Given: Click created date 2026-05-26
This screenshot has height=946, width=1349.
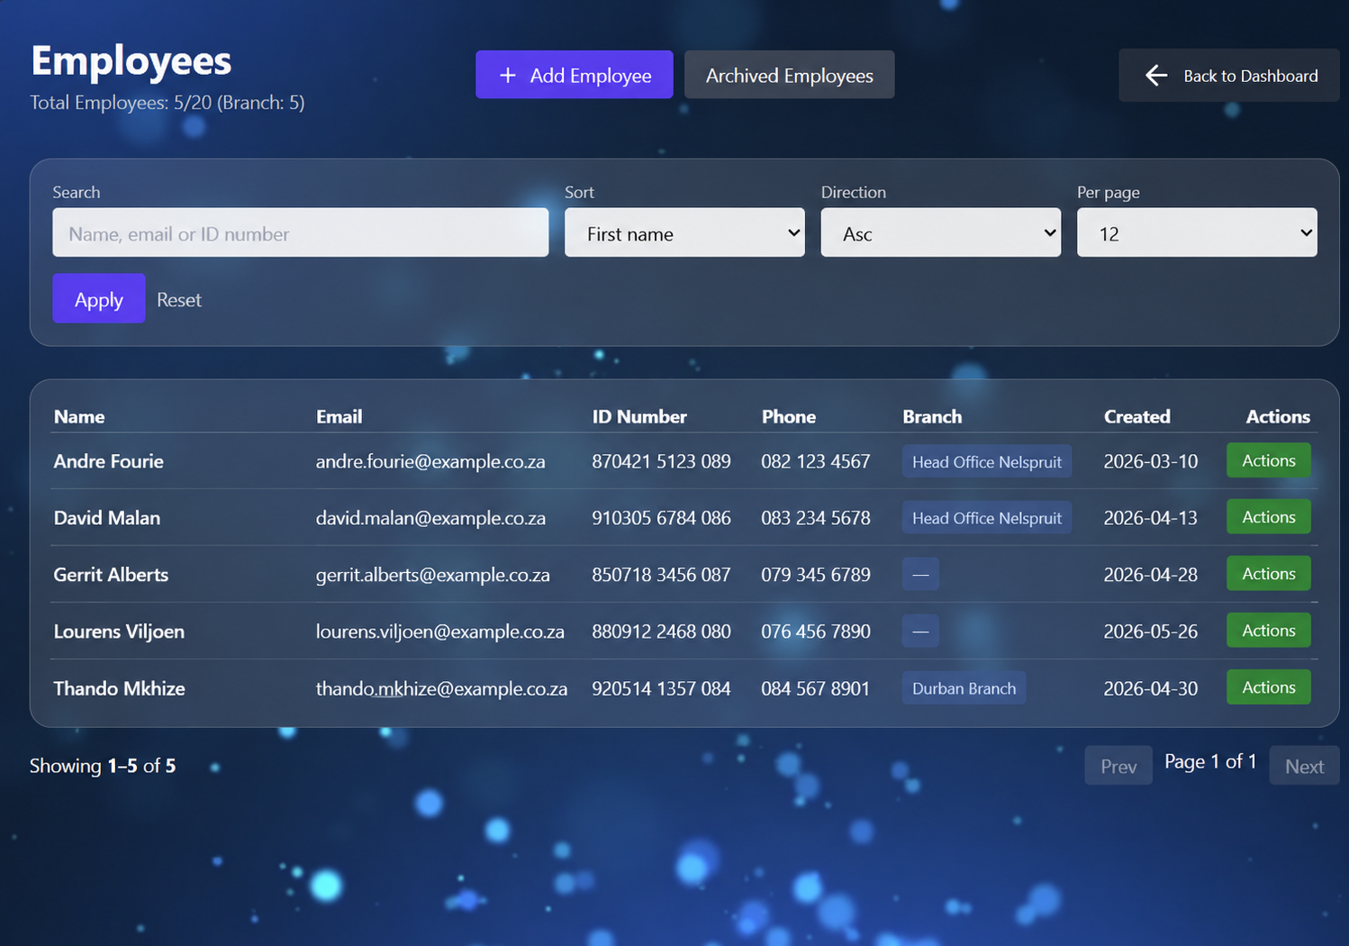Looking at the screenshot, I should [x=1151, y=632].
